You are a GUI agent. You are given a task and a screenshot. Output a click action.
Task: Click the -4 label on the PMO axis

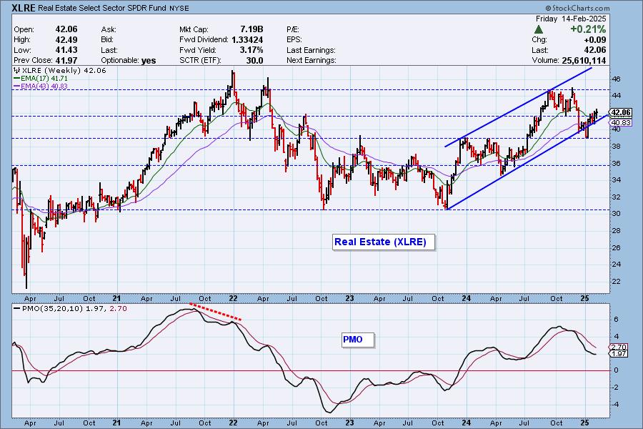pyautogui.click(x=615, y=405)
